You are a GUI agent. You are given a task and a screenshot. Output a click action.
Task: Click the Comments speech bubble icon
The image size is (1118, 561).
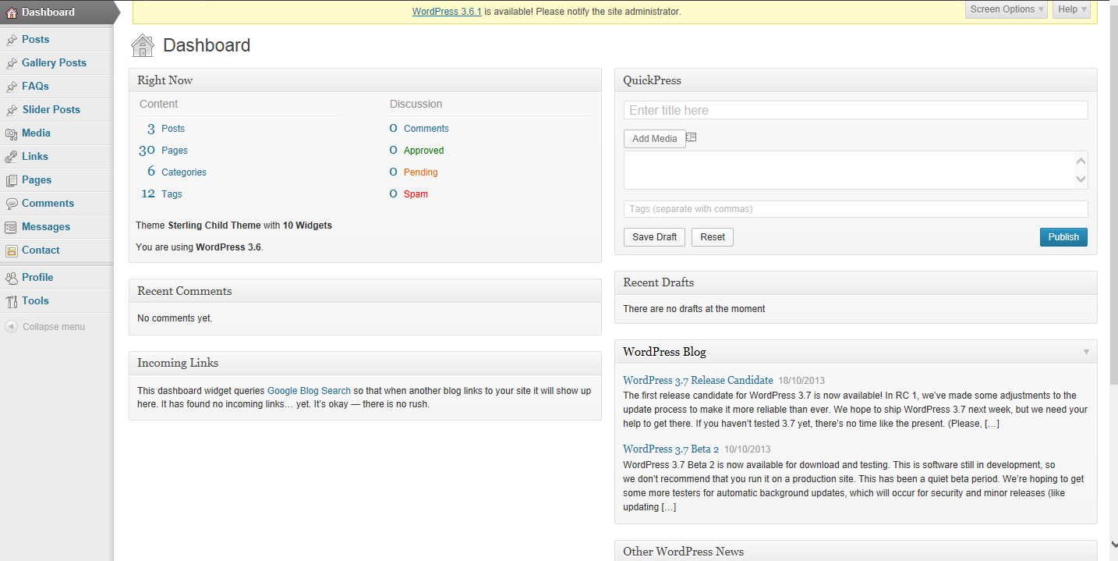click(x=11, y=204)
